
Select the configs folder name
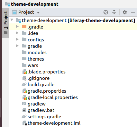coord(36,40)
